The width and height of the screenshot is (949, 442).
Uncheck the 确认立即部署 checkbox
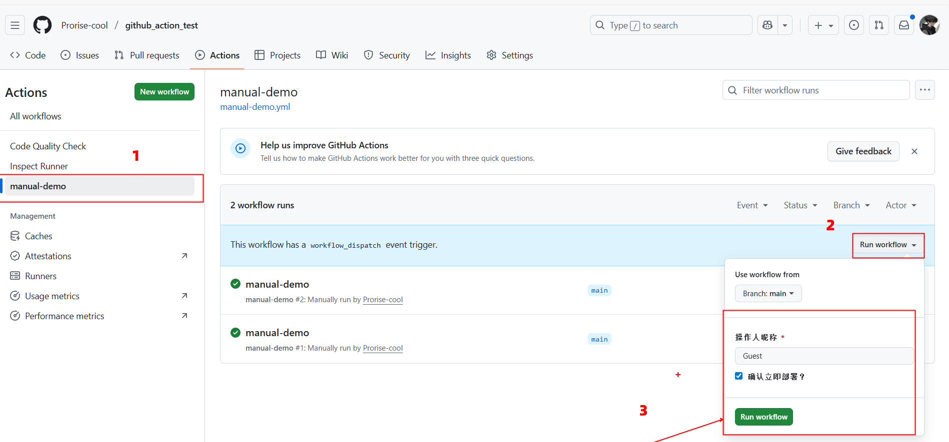coord(738,376)
